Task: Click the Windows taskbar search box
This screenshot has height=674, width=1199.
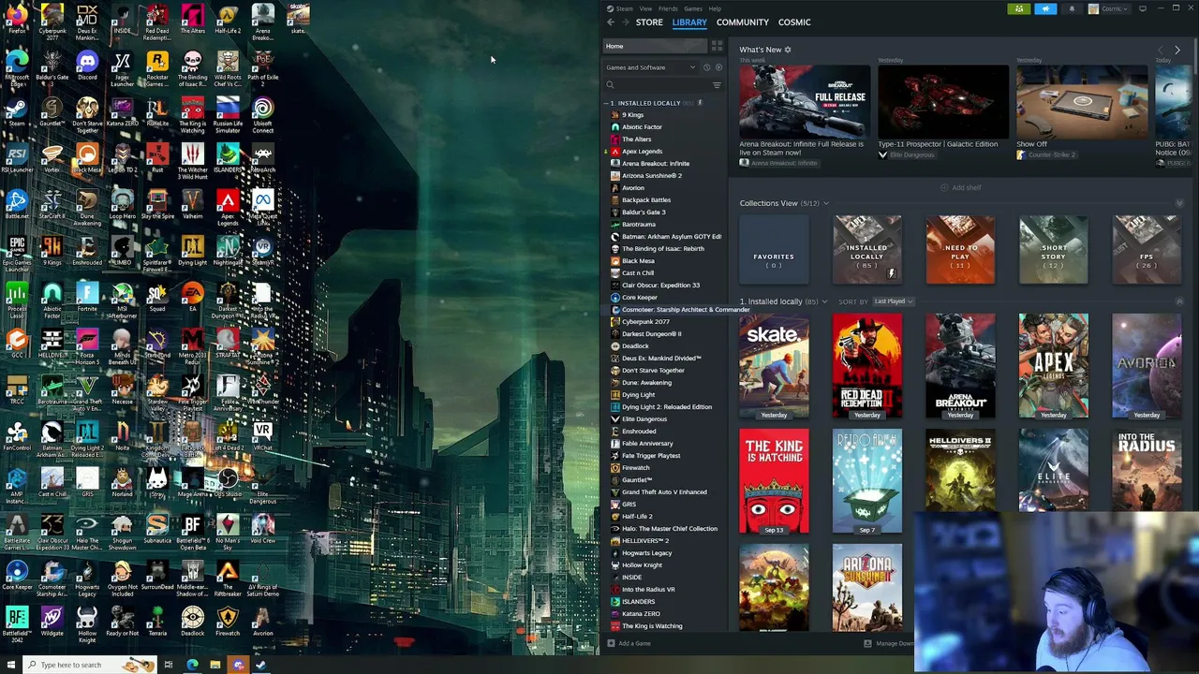Action: (90, 665)
